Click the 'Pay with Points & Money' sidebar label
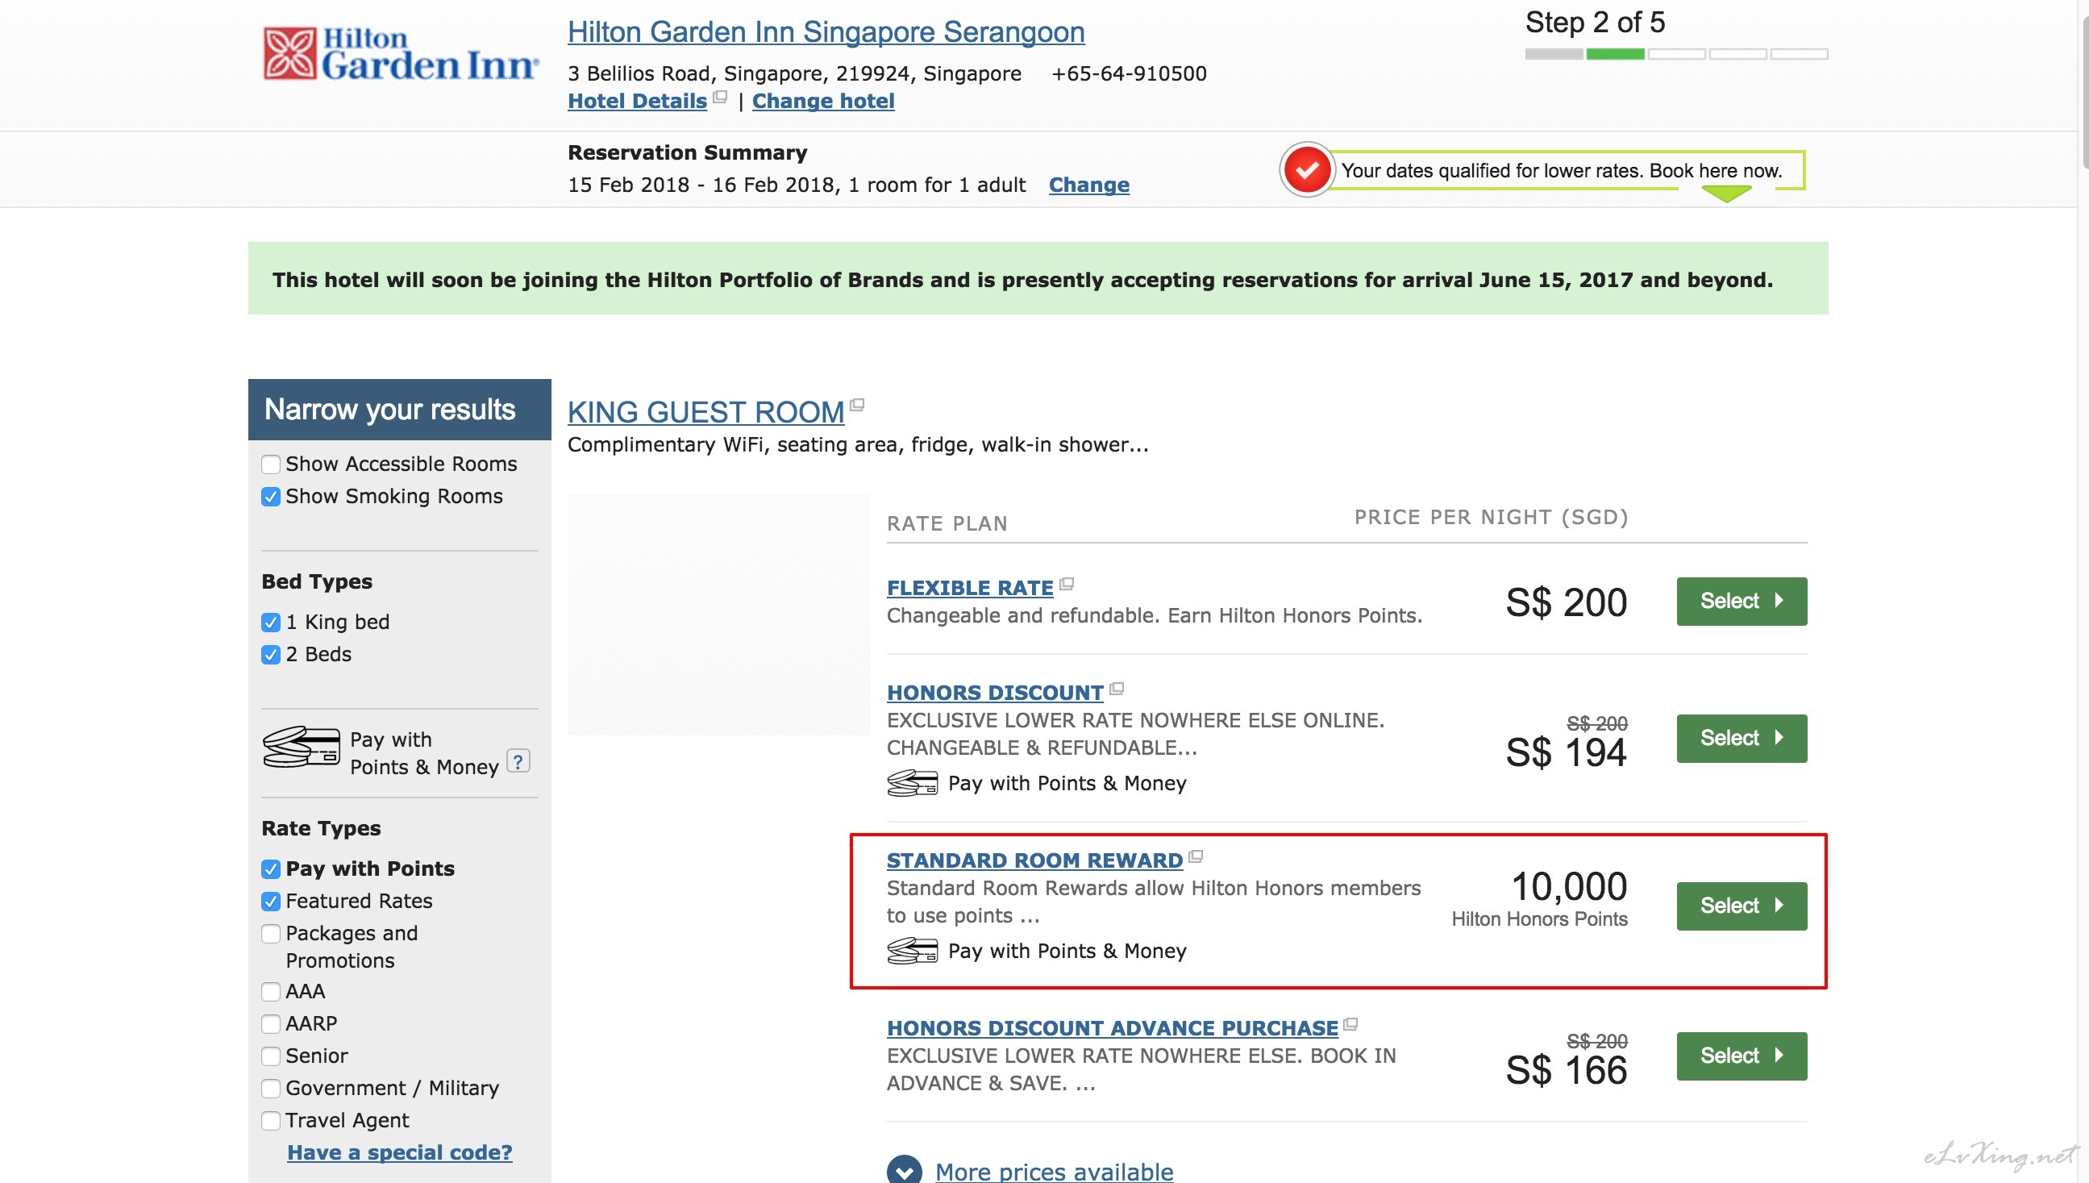 point(424,753)
